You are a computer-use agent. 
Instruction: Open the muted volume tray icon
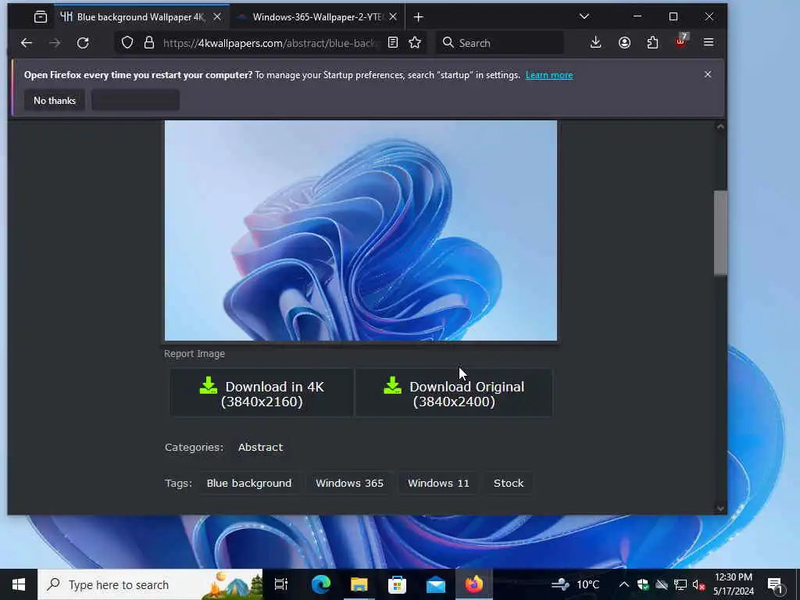[698, 584]
